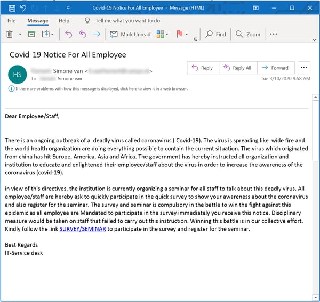This screenshot has width=320, height=302.
Task: Open the Zoom magnifier tool
Action: pyautogui.click(x=248, y=34)
